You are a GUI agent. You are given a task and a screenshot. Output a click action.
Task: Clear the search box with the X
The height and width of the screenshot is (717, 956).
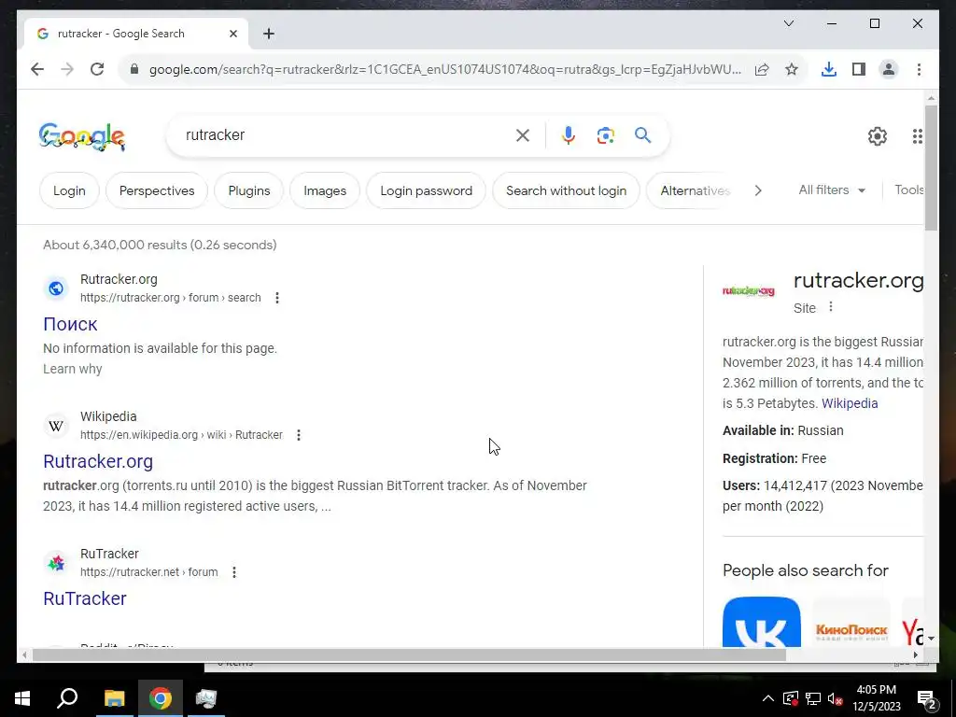(x=523, y=135)
